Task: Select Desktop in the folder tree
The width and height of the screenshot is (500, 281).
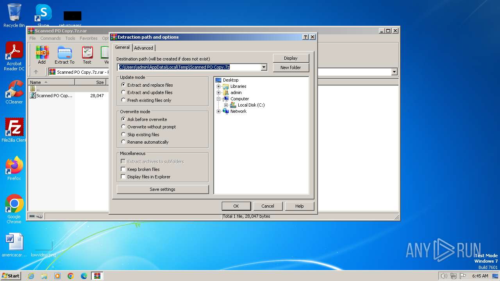Action: (x=230, y=80)
